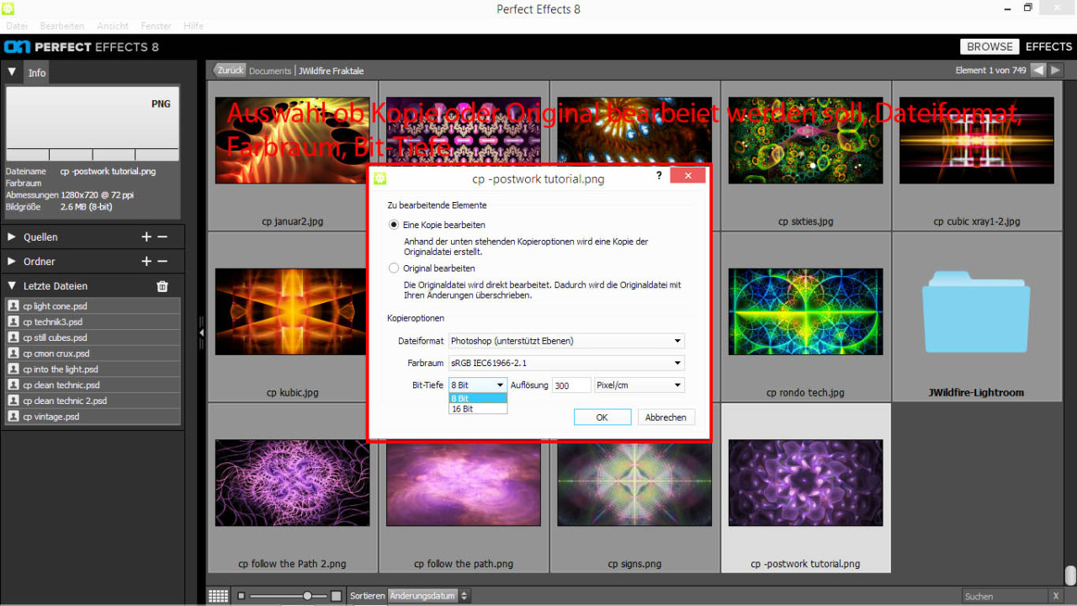Add folder with Ordner plus icon
Viewport: 1077px width, 606px height.
pos(146,262)
